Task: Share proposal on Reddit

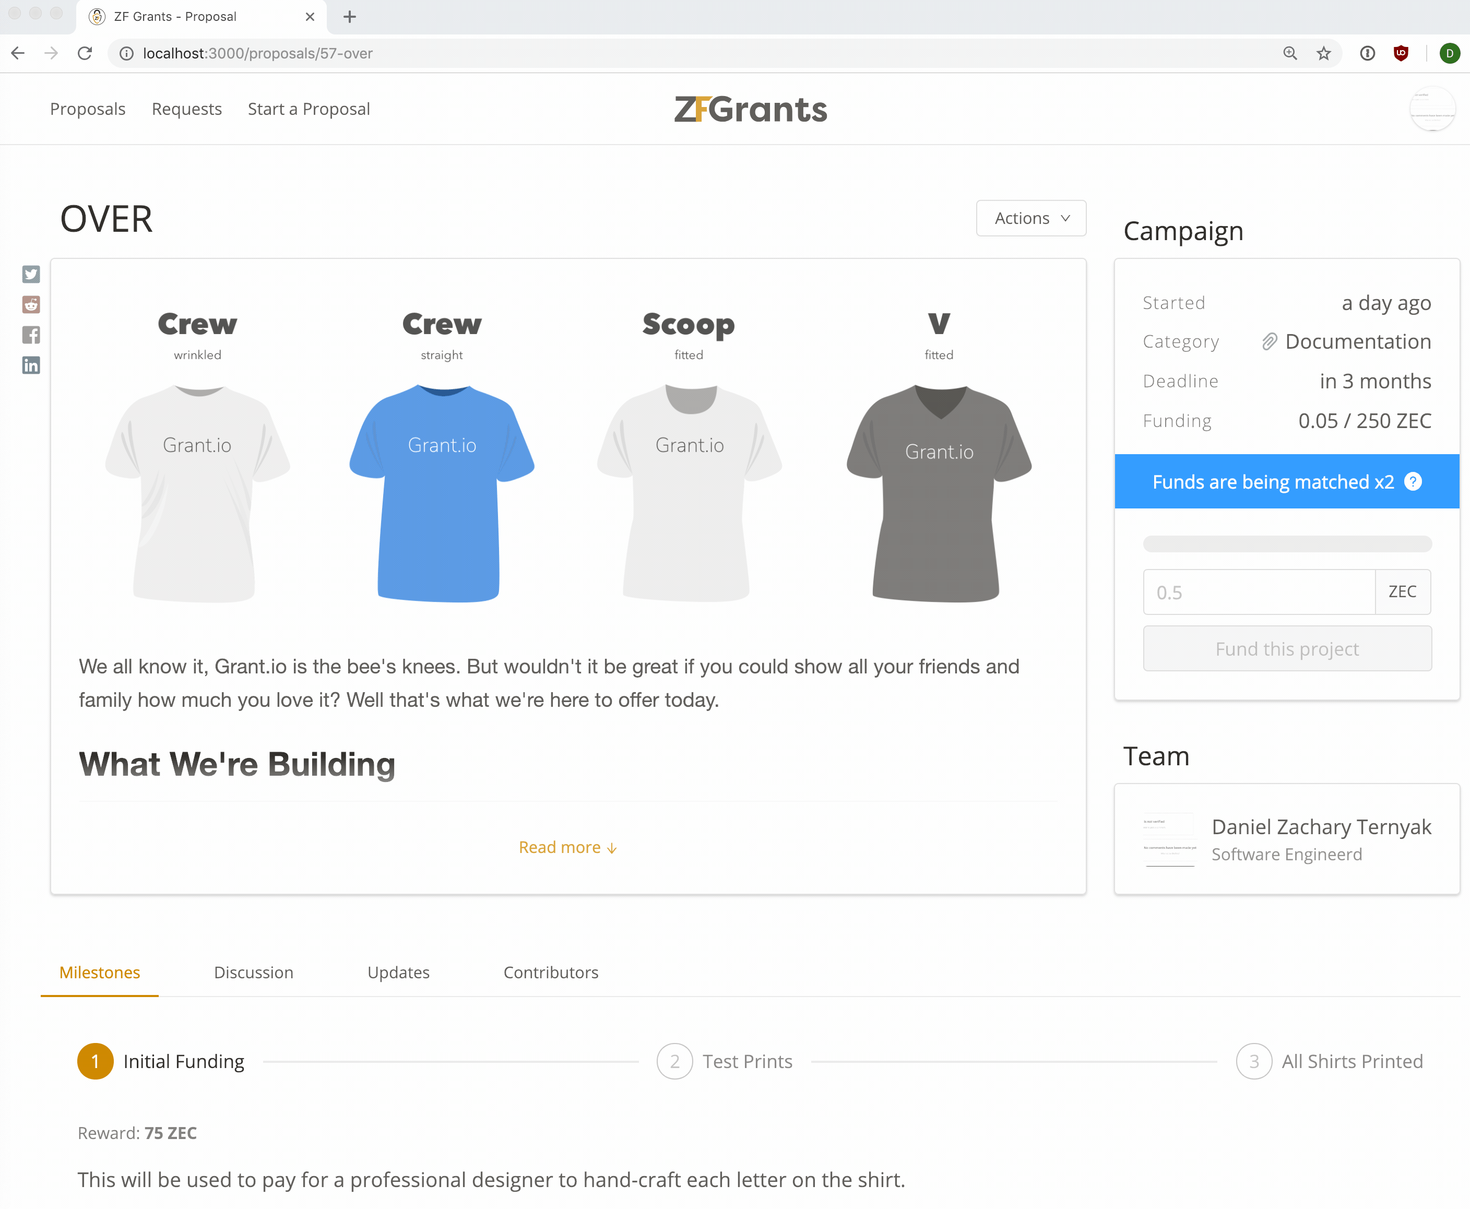Action: coord(31,304)
